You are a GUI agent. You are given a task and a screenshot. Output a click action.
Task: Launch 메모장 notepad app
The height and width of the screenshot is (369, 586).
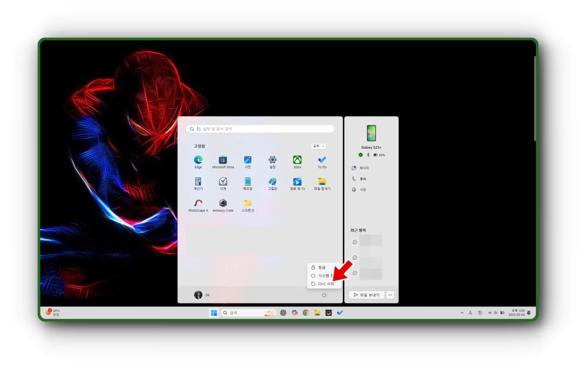point(247,183)
